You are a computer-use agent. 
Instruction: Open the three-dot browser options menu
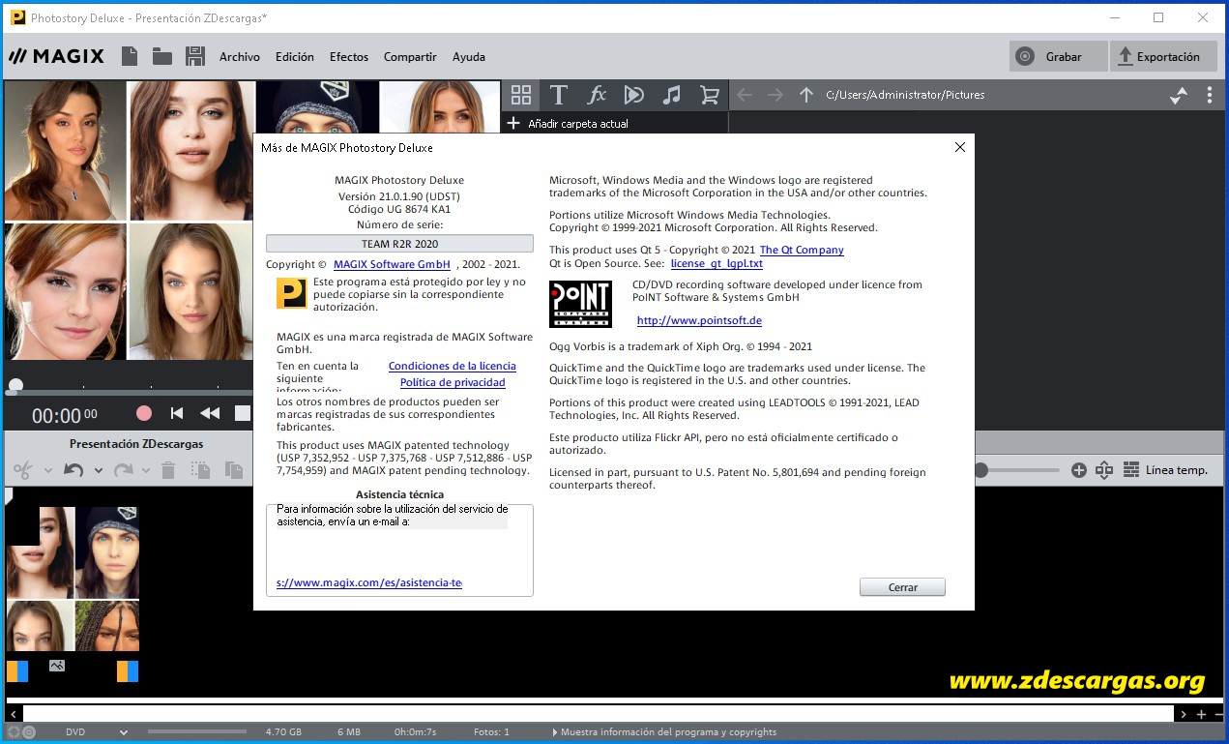click(1210, 95)
